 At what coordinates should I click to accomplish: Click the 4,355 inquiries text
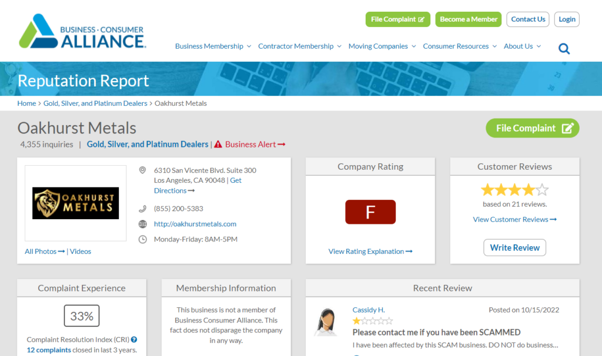(46, 145)
